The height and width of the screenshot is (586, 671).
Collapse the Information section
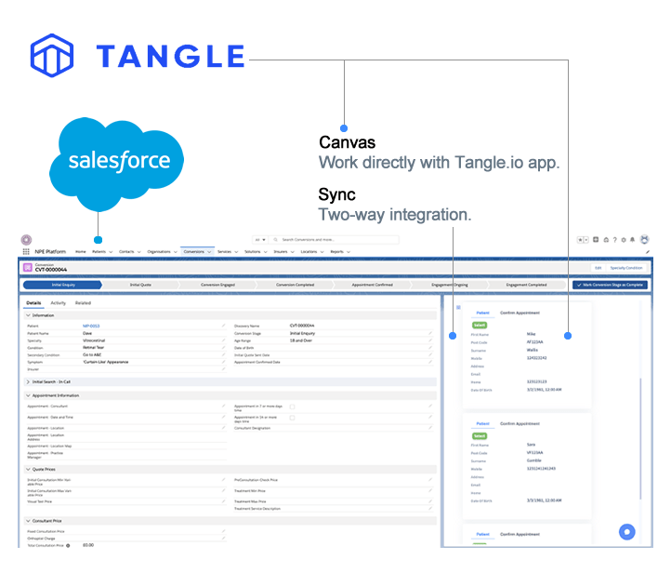pos(28,315)
